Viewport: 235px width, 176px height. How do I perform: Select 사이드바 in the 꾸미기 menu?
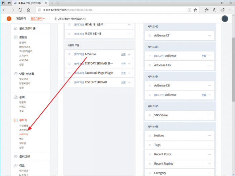pos(23,134)
